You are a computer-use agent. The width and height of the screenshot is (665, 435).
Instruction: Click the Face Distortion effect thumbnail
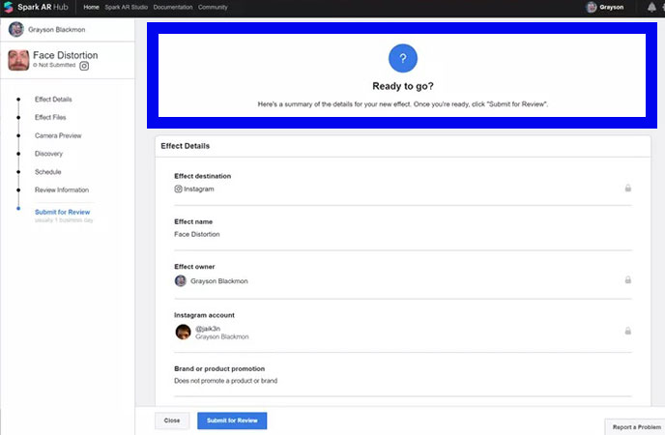18,60
